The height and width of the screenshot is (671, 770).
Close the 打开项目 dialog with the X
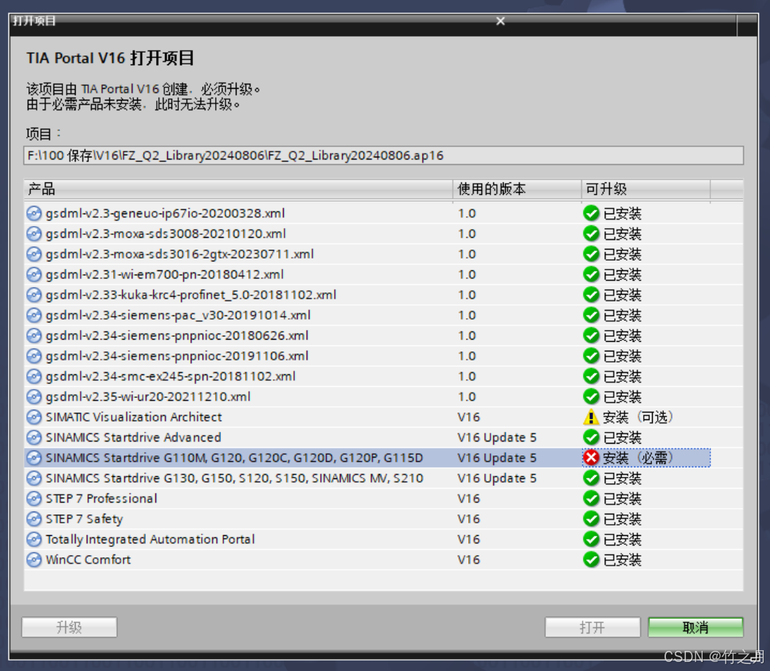500,21
